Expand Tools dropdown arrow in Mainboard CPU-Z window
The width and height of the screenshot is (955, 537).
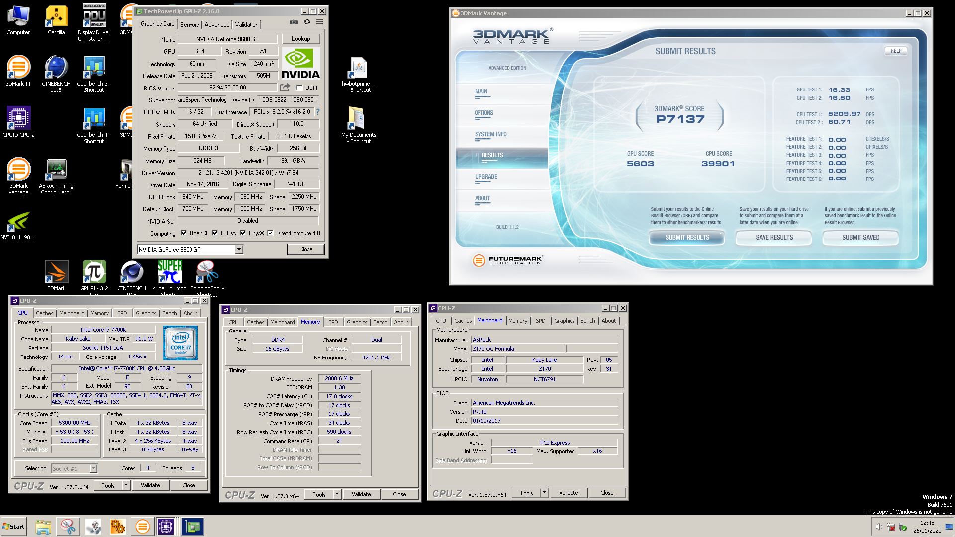(x=544, y=493)
